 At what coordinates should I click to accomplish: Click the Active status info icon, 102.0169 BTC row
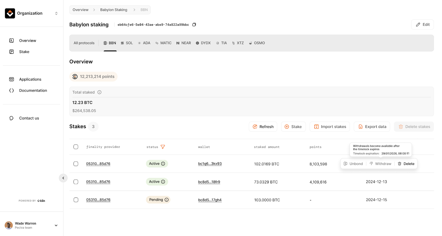click(163, 164)
